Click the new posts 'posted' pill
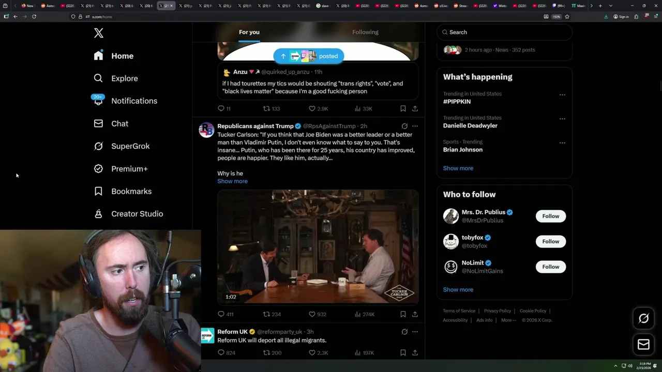Image resolution: width=662 pixels, height=372 pixels. [309, 56]
